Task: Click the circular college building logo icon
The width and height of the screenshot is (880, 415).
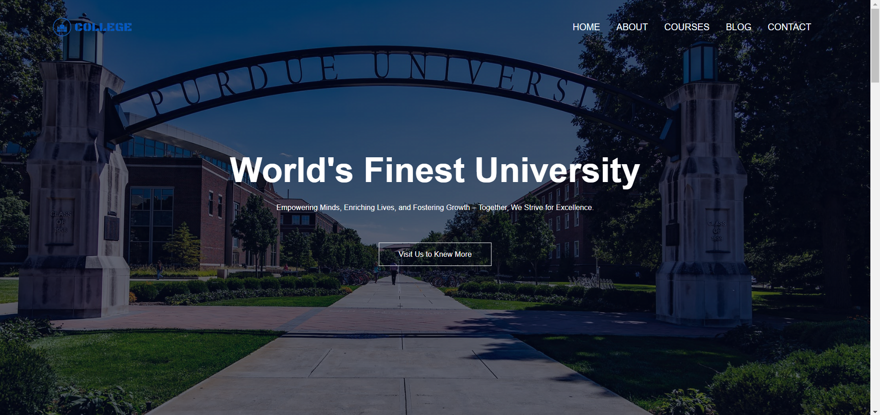Action: coord(62,27)
